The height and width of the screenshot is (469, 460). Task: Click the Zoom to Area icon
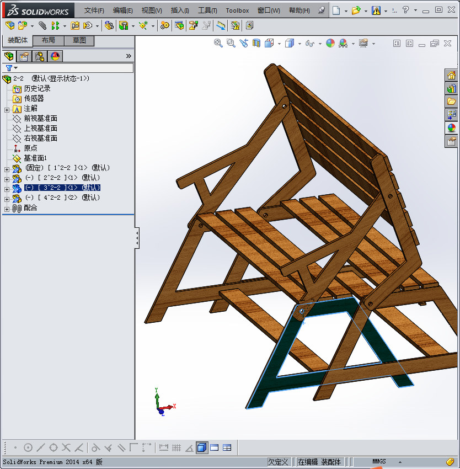[231, 44]
